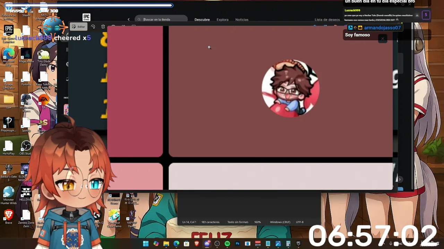444x249 pixels.
Task: Open YAPYAP Demo desktop shortcut
Action: (131, 219)
